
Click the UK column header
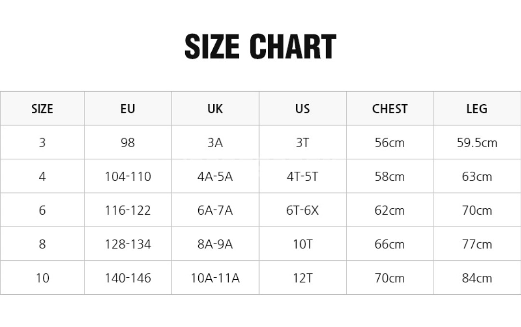(215, 109)
